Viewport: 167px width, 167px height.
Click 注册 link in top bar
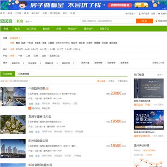(x=153, y=13)
